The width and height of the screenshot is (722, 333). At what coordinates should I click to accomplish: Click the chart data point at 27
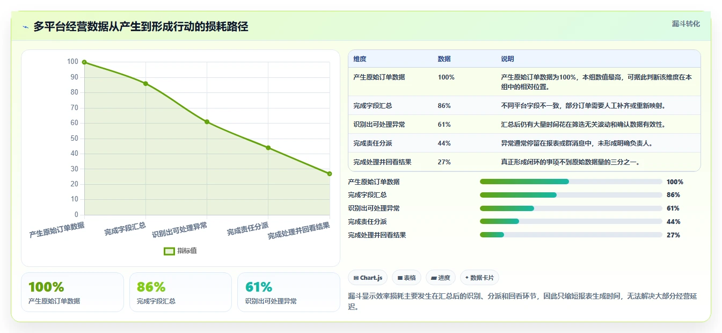pos(329,173)
